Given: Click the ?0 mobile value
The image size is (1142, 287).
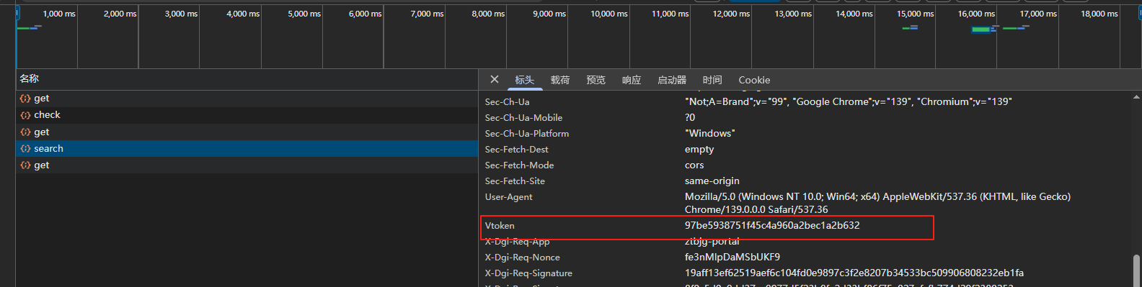Looking at the screenshot, I should point(690,117).
